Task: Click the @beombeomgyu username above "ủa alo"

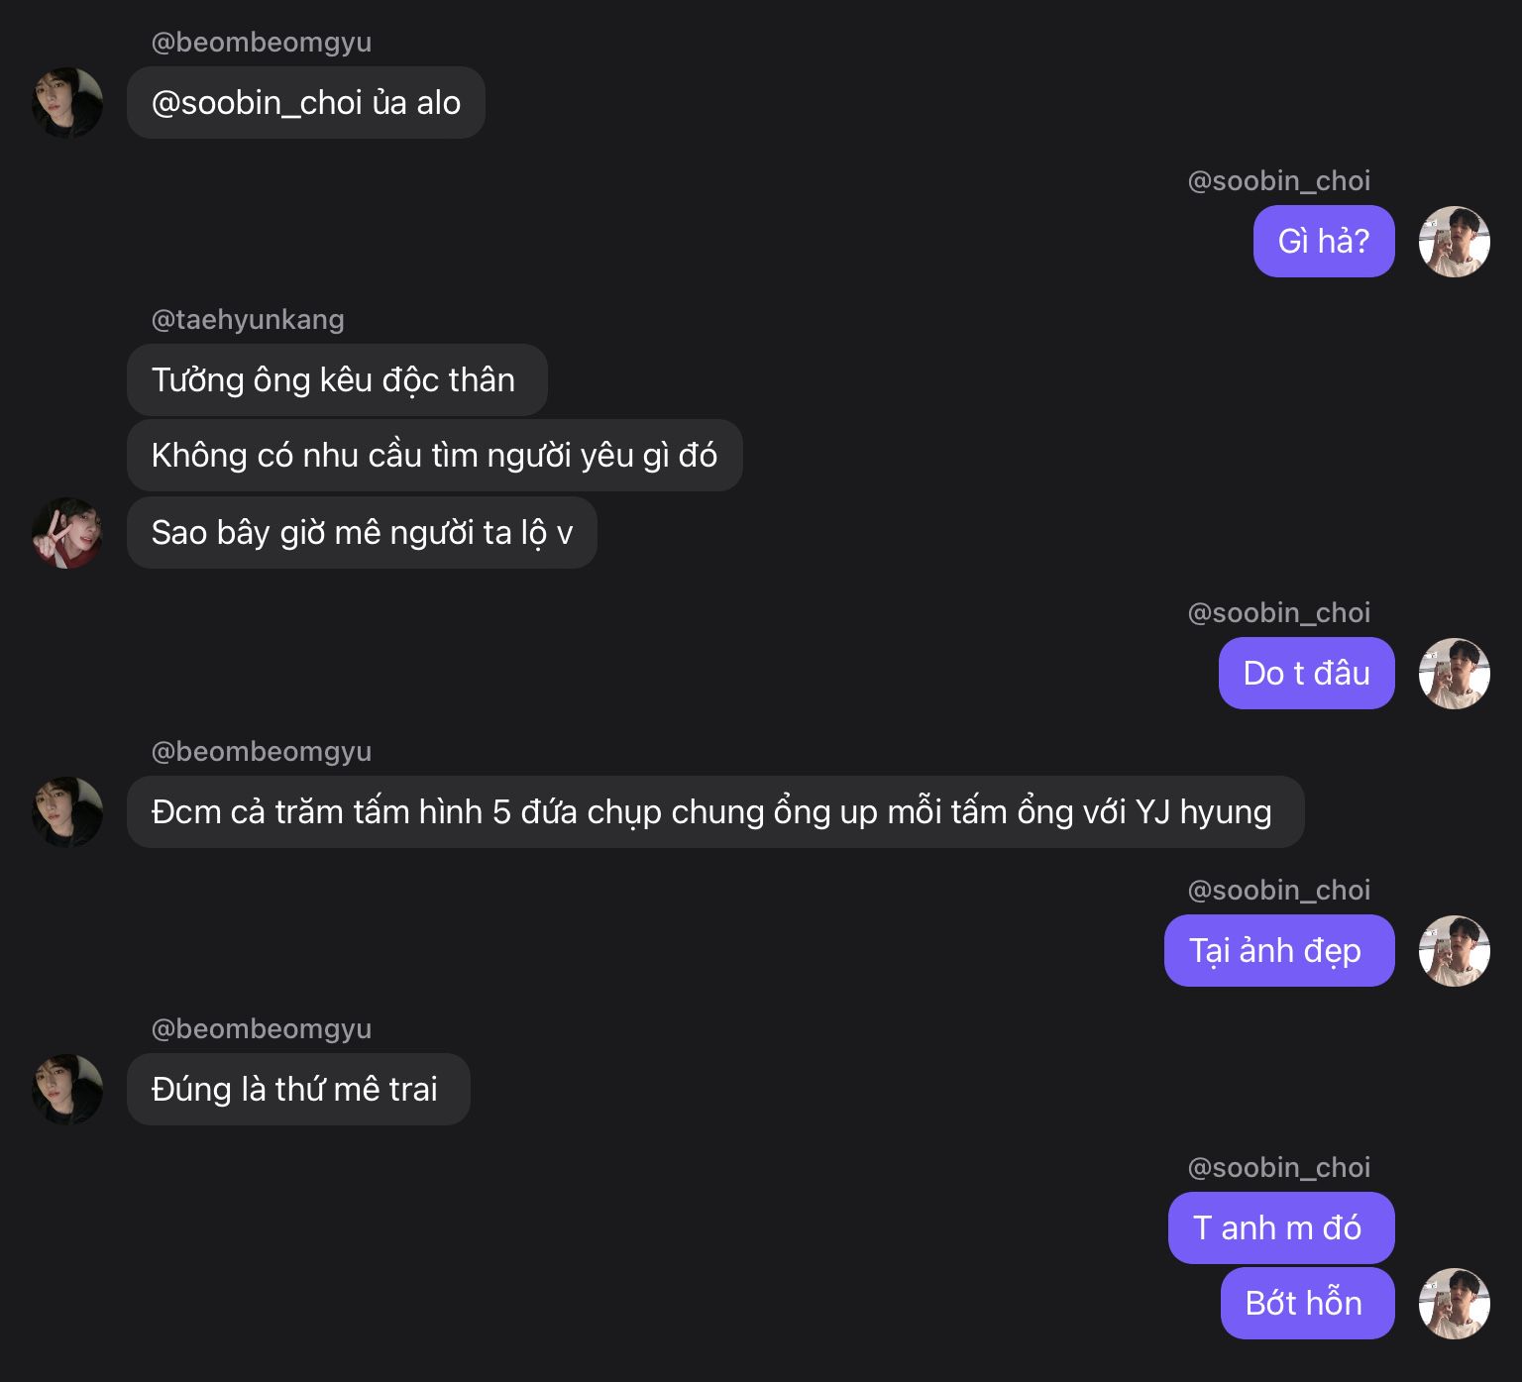Action: 261,42
